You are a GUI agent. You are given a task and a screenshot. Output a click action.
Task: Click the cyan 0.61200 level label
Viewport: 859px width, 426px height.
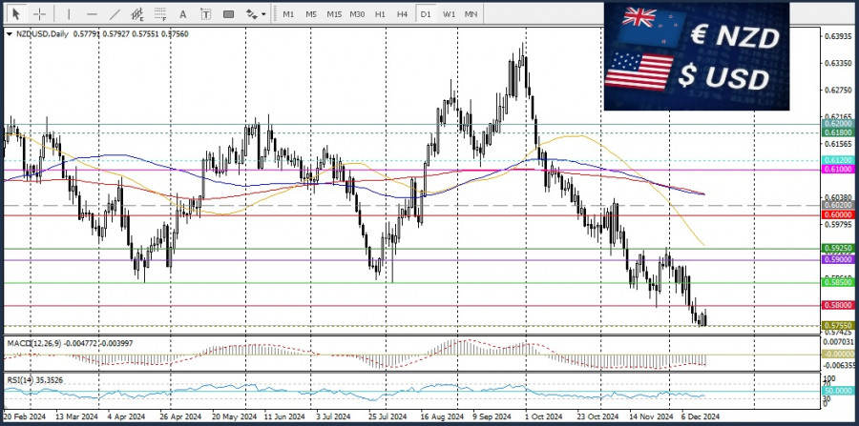coord(838,160)
